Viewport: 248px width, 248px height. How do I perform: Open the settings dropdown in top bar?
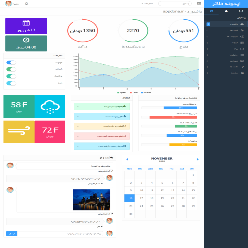click(x=147, y=4)
